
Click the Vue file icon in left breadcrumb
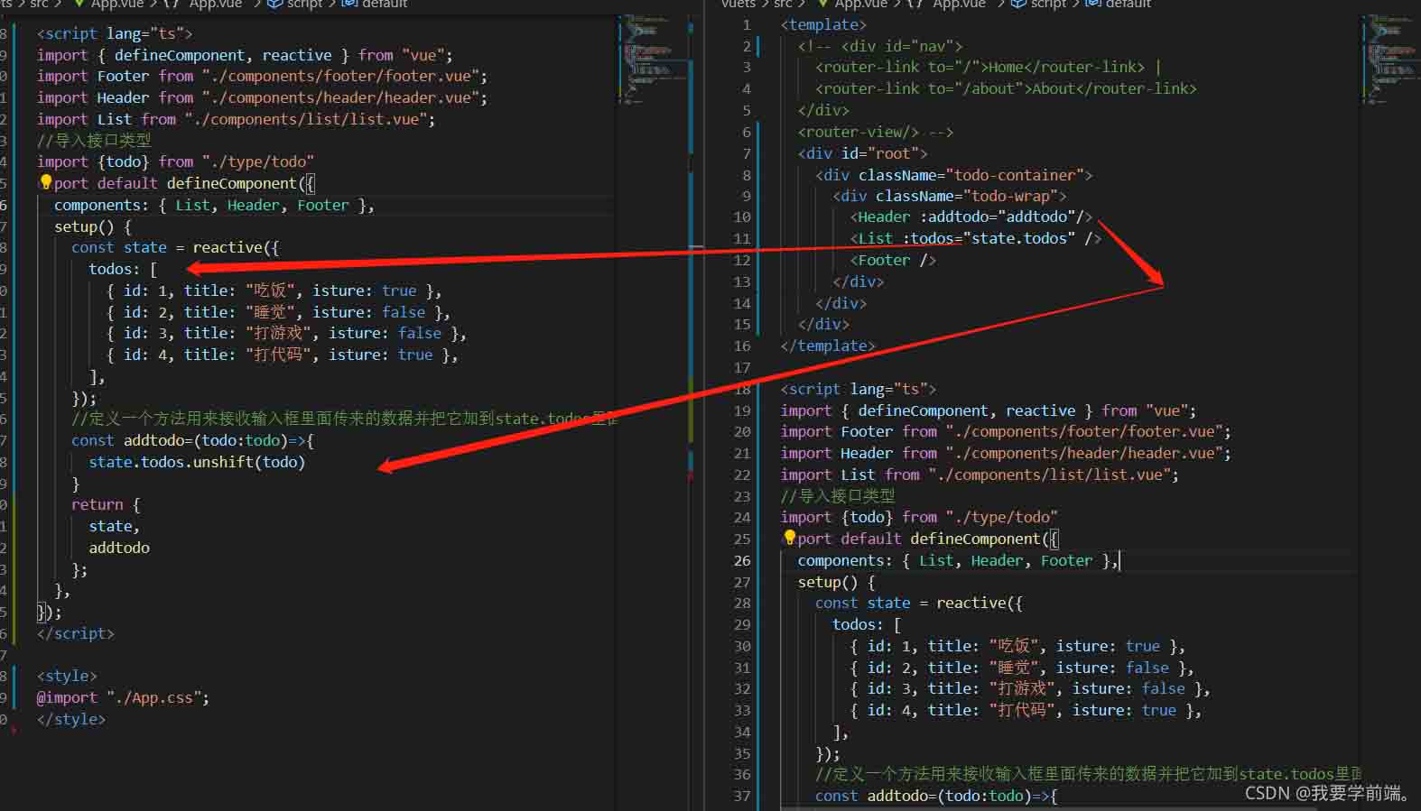point(79,4)
